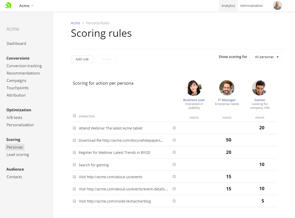Open settings gear for Attend Webinar rule
Screen dimensions: 295x218
[174, 128]
